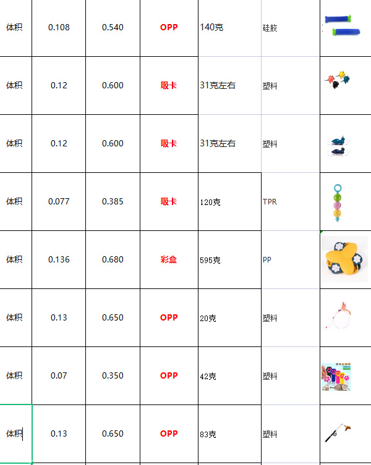Click the cell with value 0.077

(x=59, y=202)
